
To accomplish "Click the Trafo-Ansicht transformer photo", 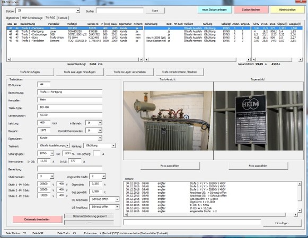I will (168, 121).
